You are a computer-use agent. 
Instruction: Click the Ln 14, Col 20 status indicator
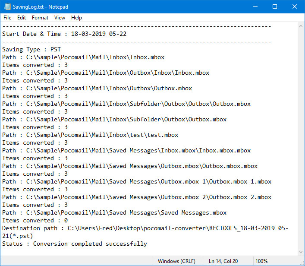[x=223, y=261]
